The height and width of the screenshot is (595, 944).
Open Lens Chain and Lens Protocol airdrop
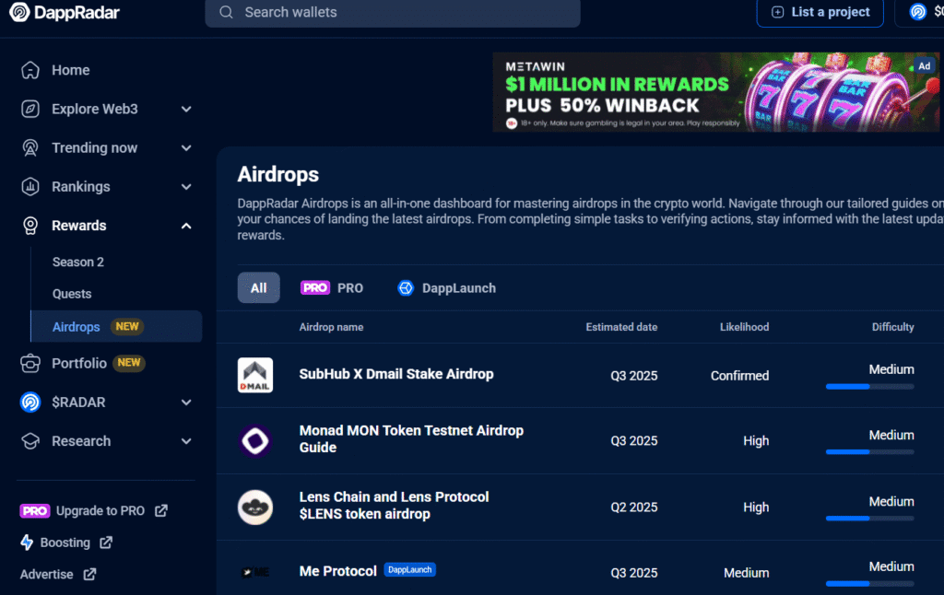[x=394, y=506]
